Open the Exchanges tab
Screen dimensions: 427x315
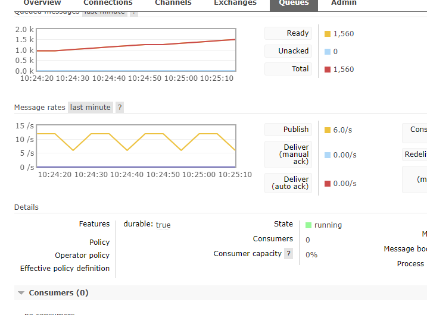point(235,3)
